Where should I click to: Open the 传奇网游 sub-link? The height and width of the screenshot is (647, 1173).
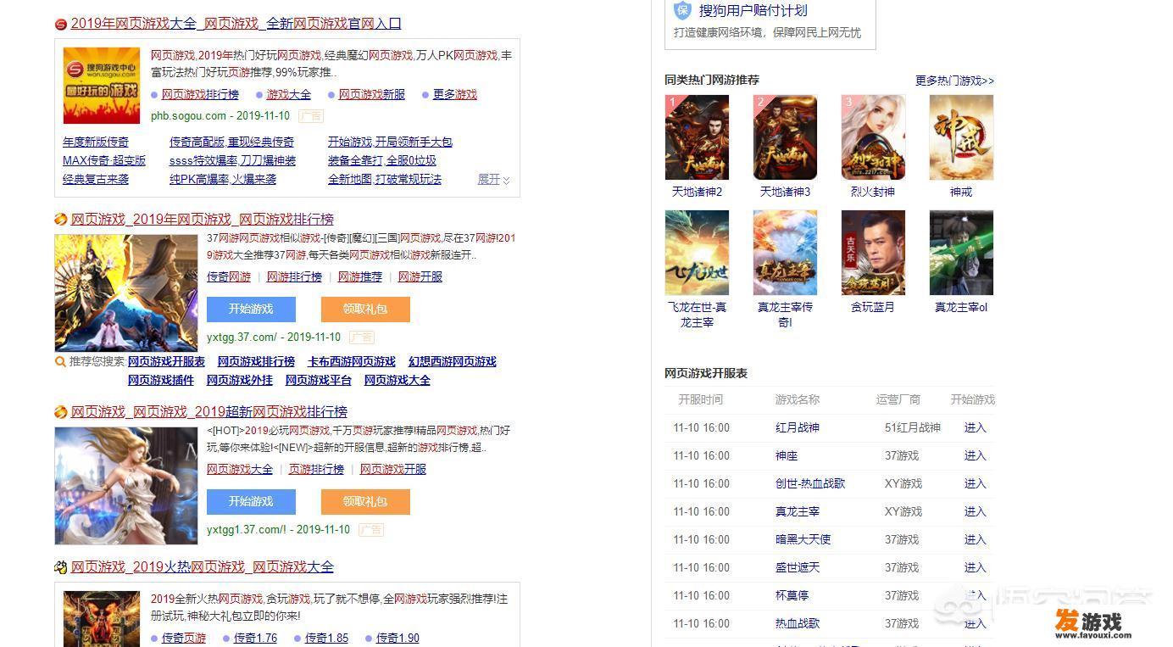click(229, 277)
